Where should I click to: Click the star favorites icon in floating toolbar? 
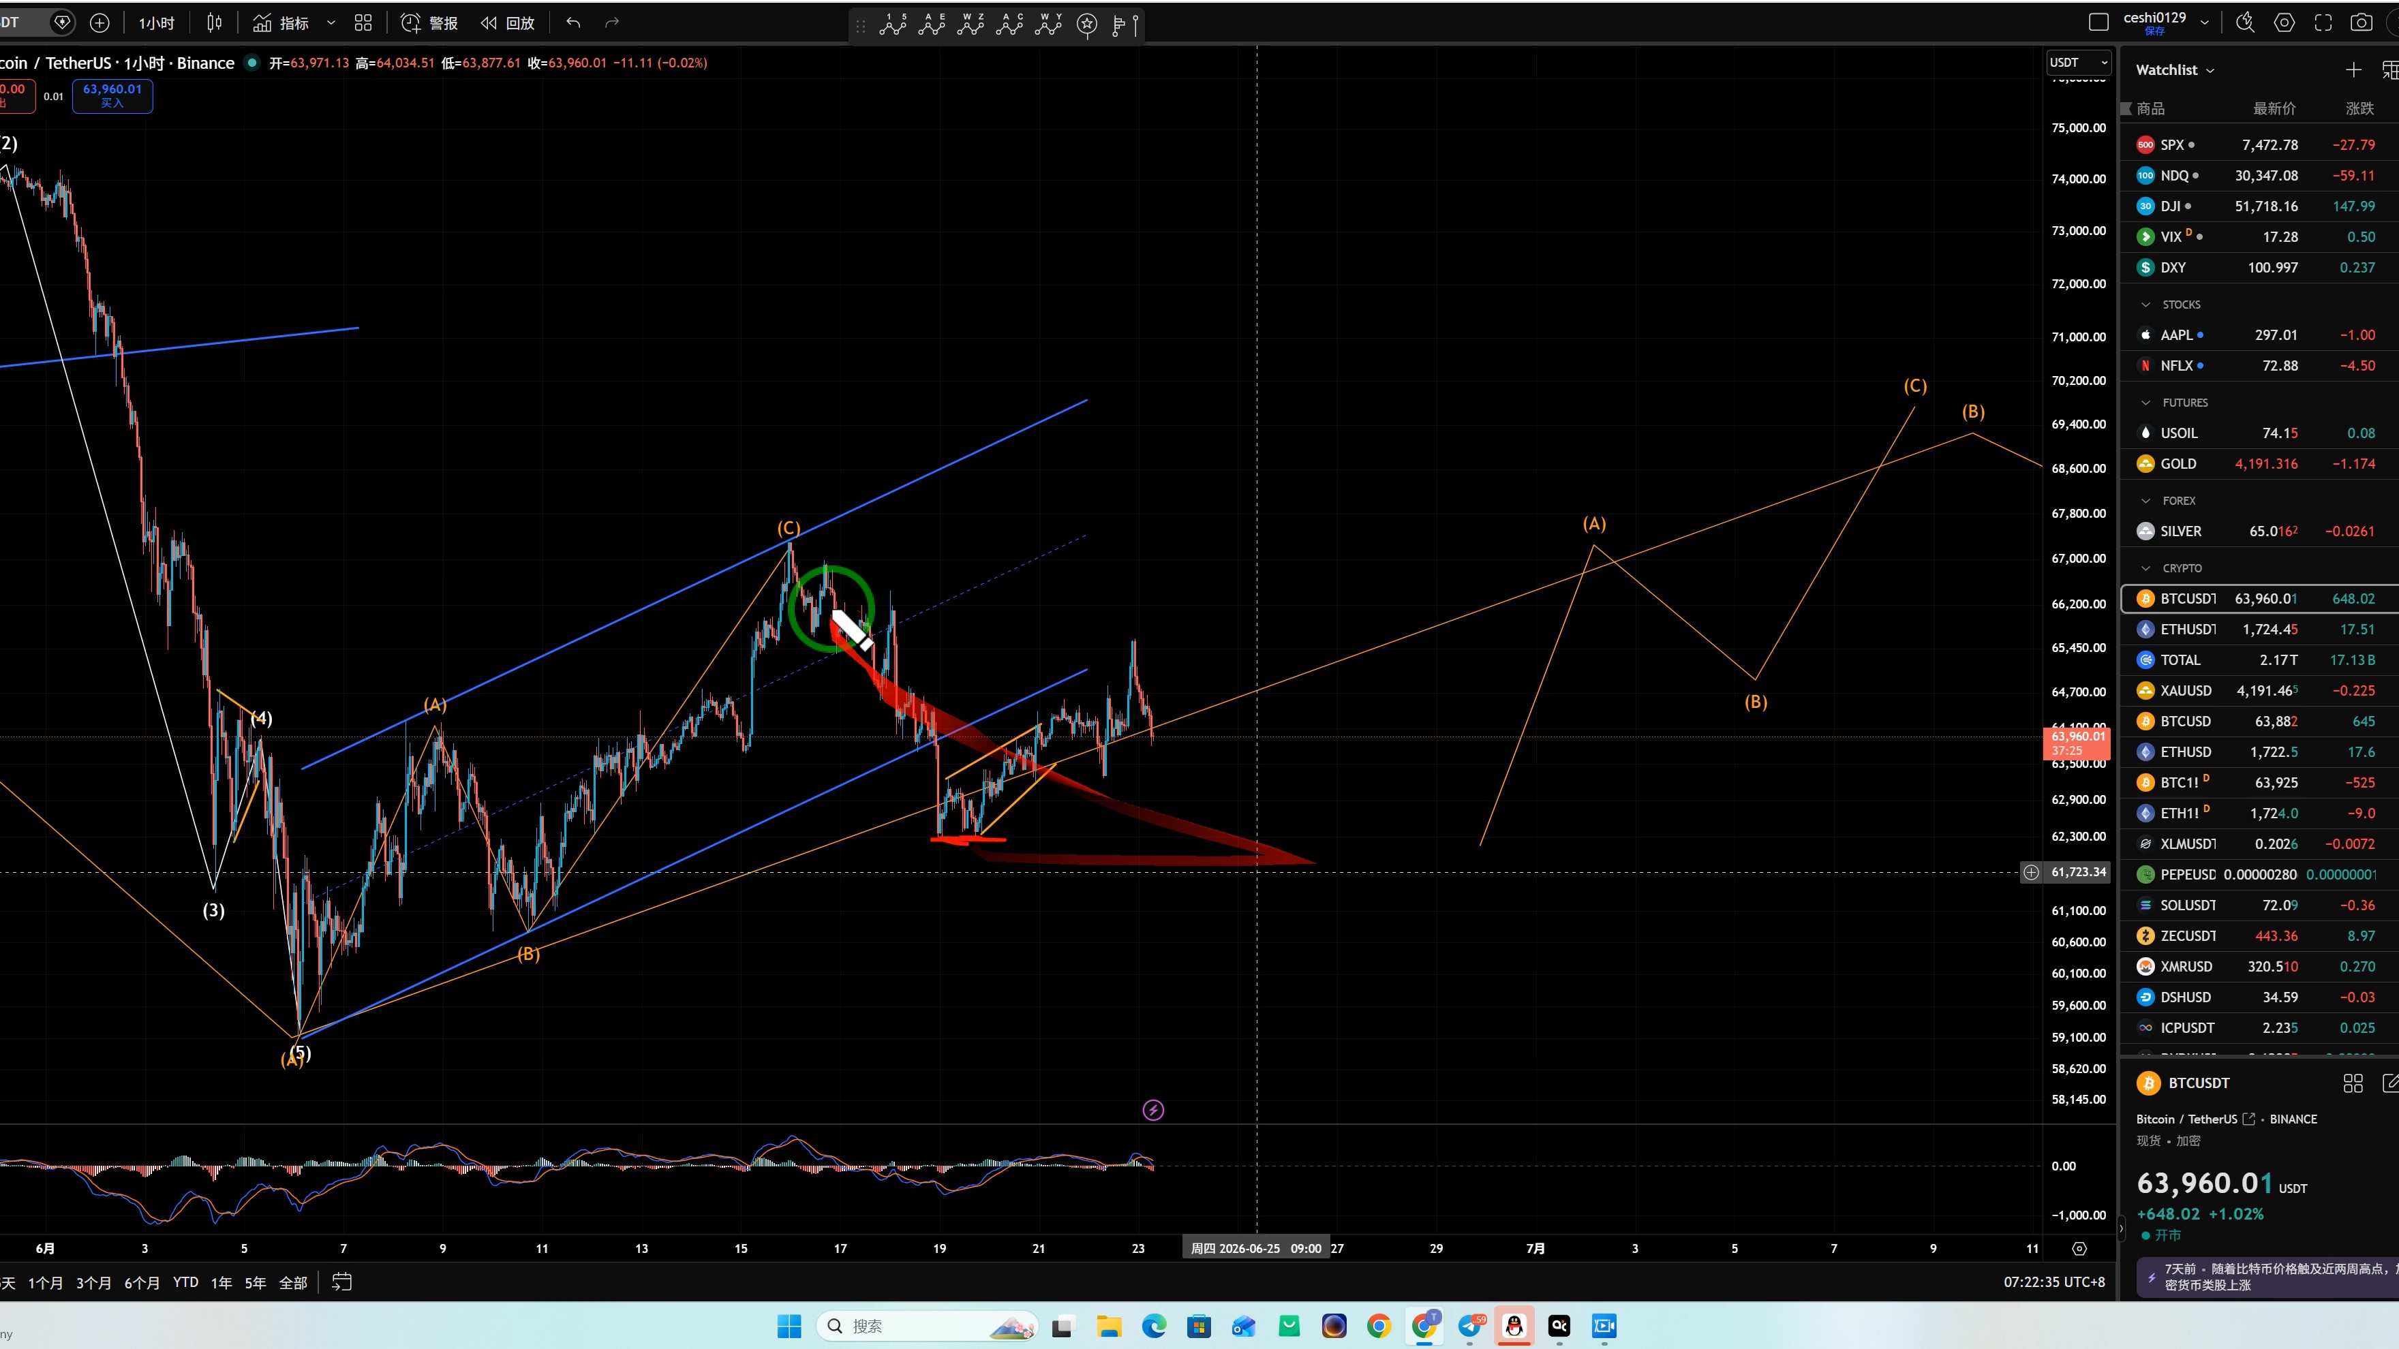[1087, 25]
